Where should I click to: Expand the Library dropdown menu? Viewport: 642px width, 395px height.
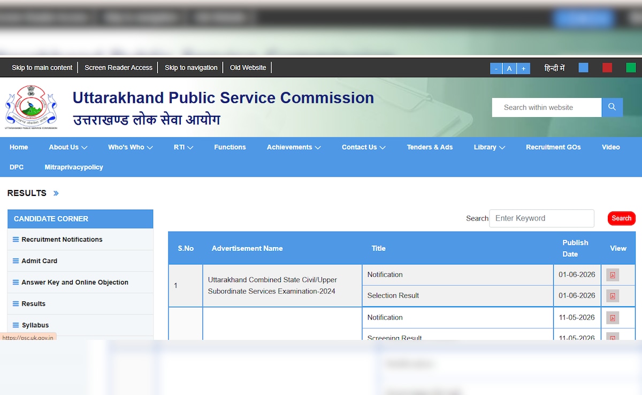point(490,147)
